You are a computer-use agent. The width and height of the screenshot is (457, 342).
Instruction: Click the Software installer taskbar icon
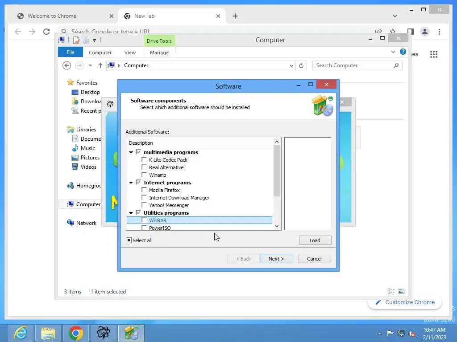pyautogui.click(x=131, y=333)
